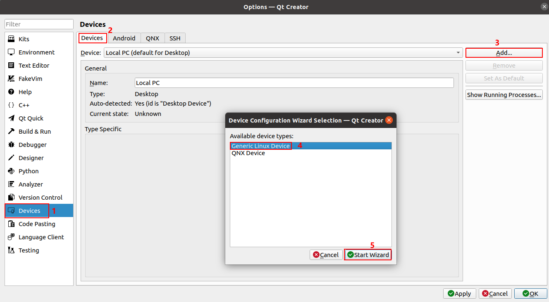The image size is (549, 302).
Task: Select the Text Editor label
Action: tap(34, 66)
